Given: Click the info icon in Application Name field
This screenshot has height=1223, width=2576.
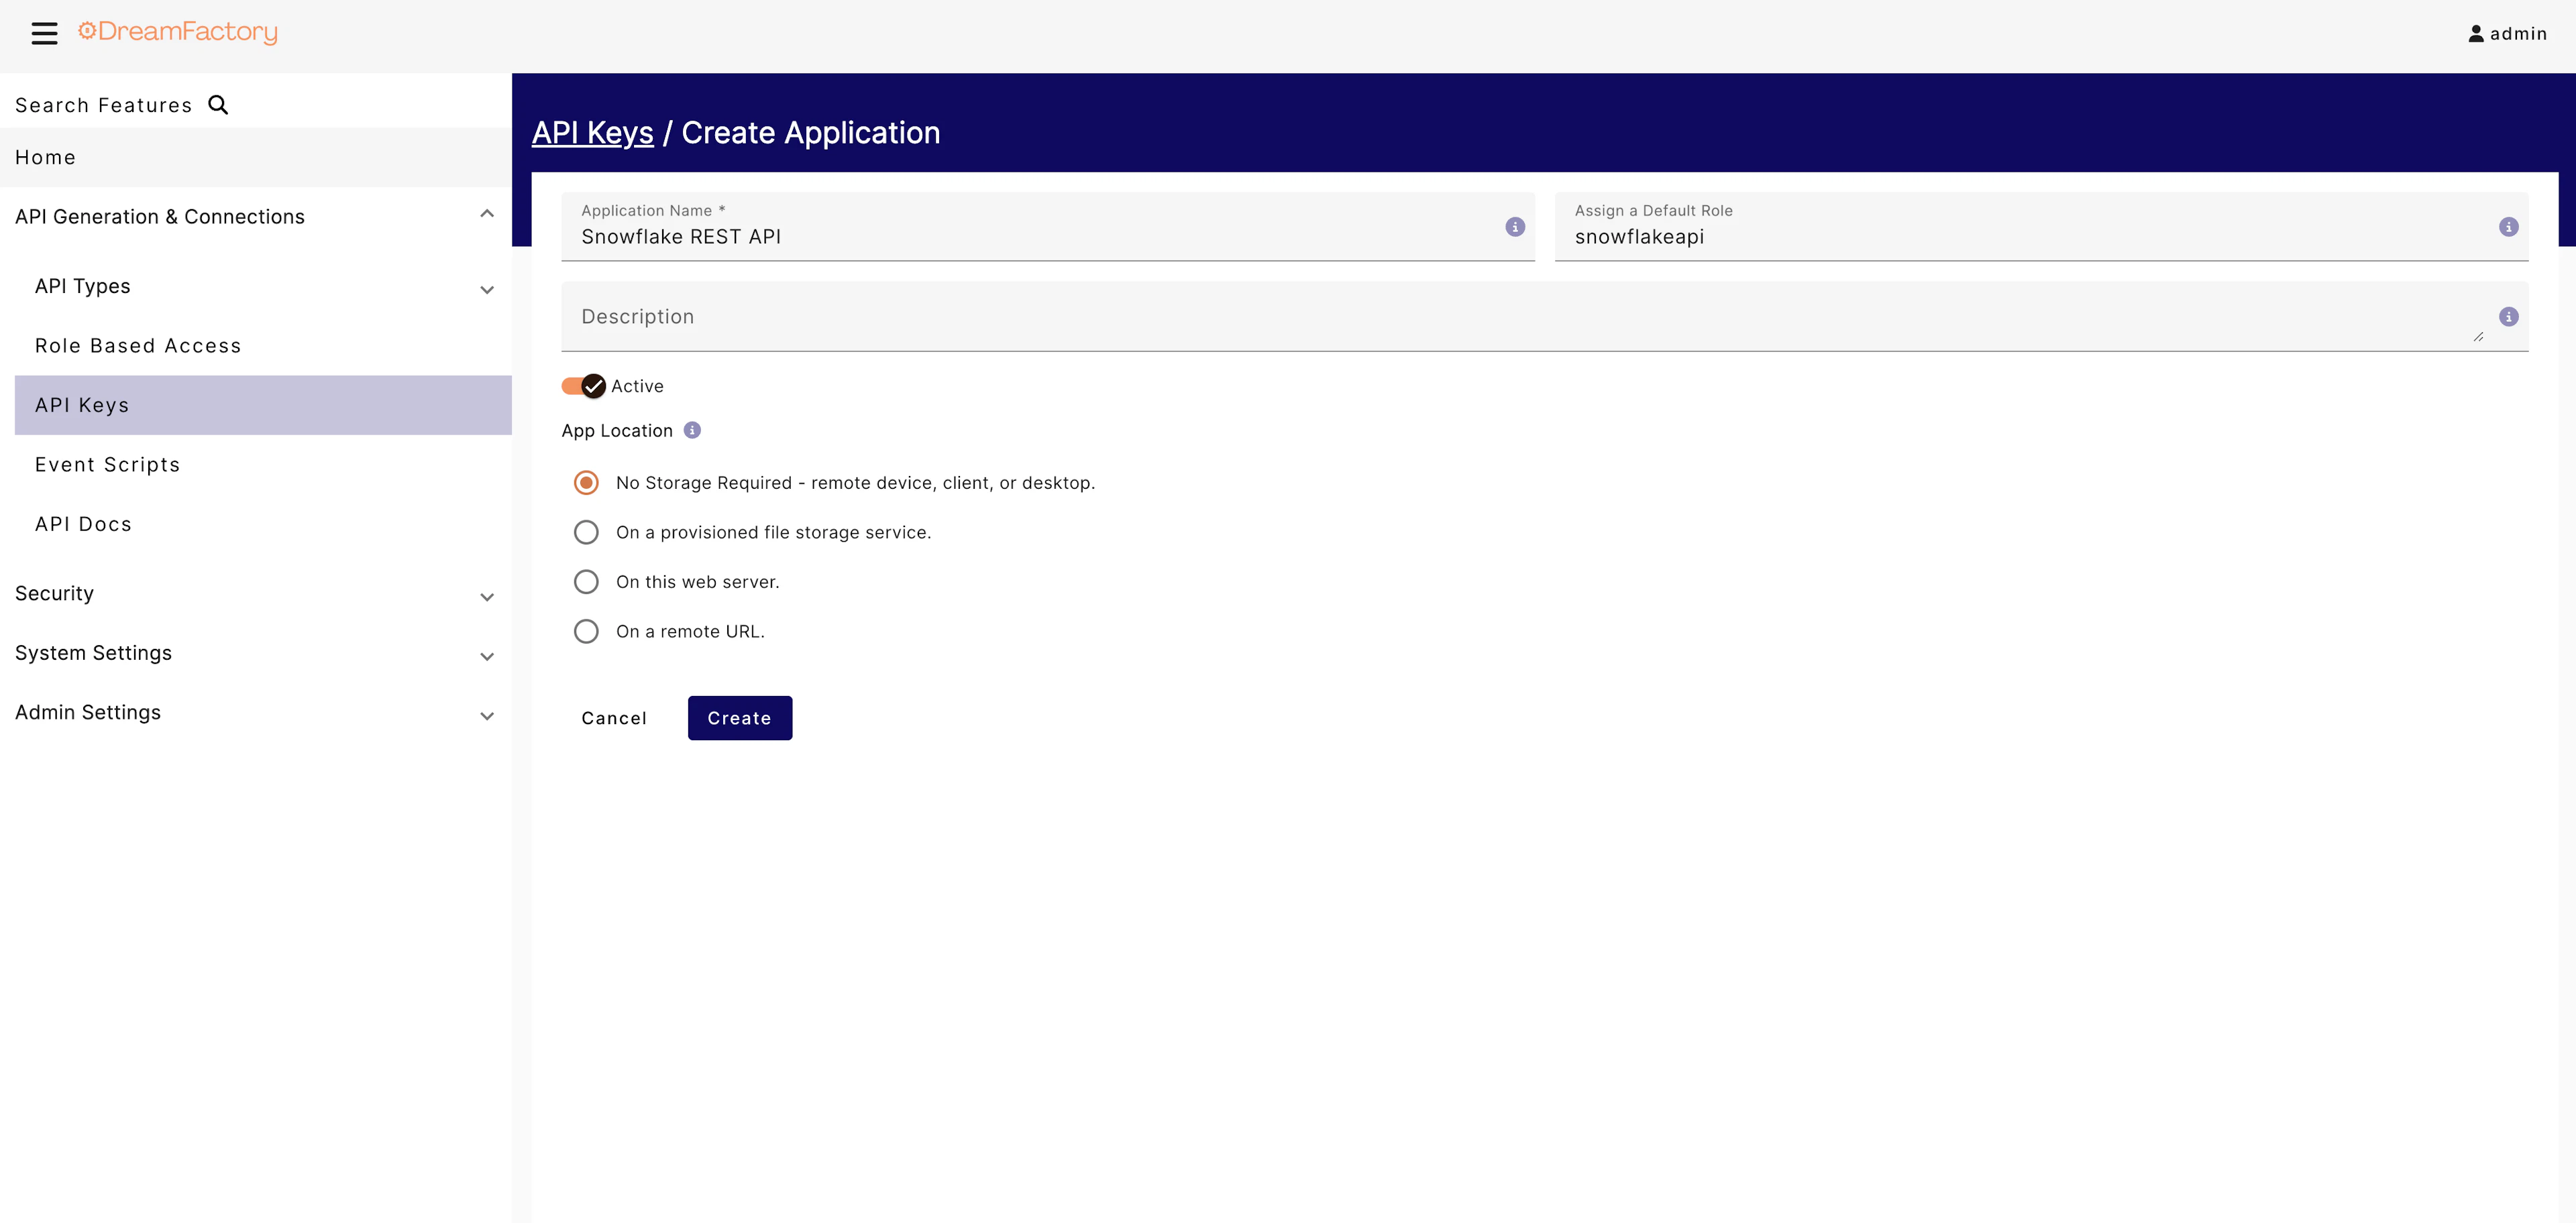Looking at the screenshot, I should (1514, 227).
